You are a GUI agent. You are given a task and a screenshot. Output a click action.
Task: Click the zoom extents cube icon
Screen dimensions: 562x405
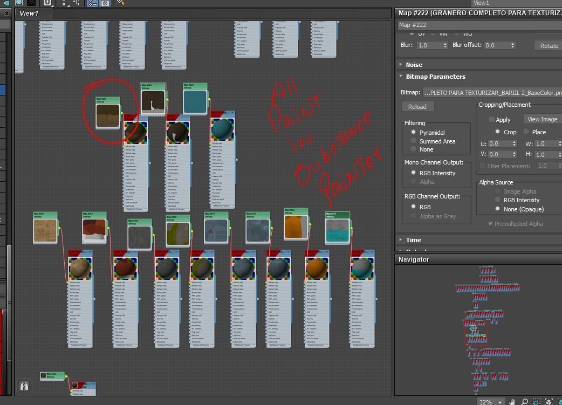pos(549,401)
